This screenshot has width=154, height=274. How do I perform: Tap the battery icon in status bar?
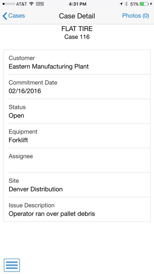(144, 4)
